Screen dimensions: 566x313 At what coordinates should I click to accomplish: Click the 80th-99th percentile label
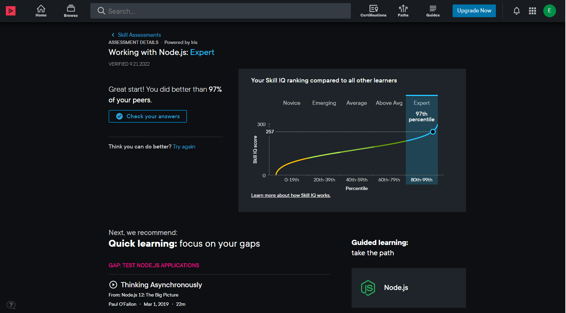422,180
